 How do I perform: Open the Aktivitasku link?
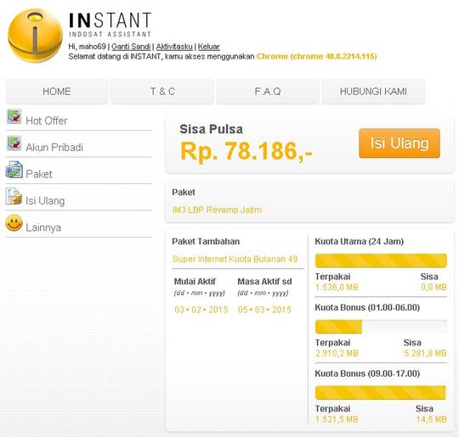(174, 47)
